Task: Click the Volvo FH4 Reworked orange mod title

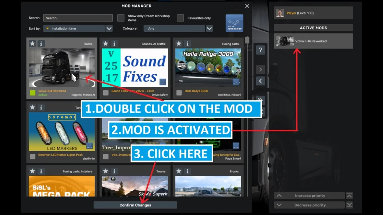Action: [x=52, y=91]
